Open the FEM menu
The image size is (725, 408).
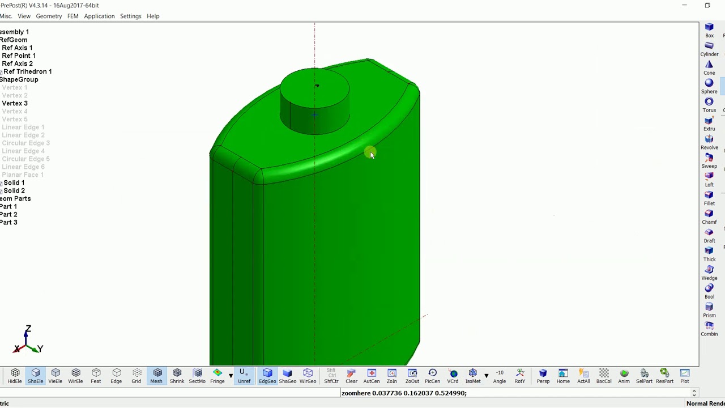[73, 16]
